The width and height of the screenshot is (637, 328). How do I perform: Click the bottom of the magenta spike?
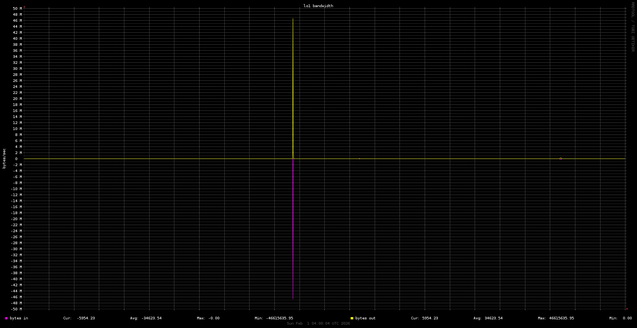pyautogui.click(x=293, y=298)
